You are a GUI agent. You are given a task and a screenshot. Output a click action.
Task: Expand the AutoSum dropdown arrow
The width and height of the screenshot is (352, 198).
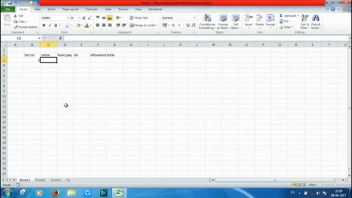pos(298,16)
